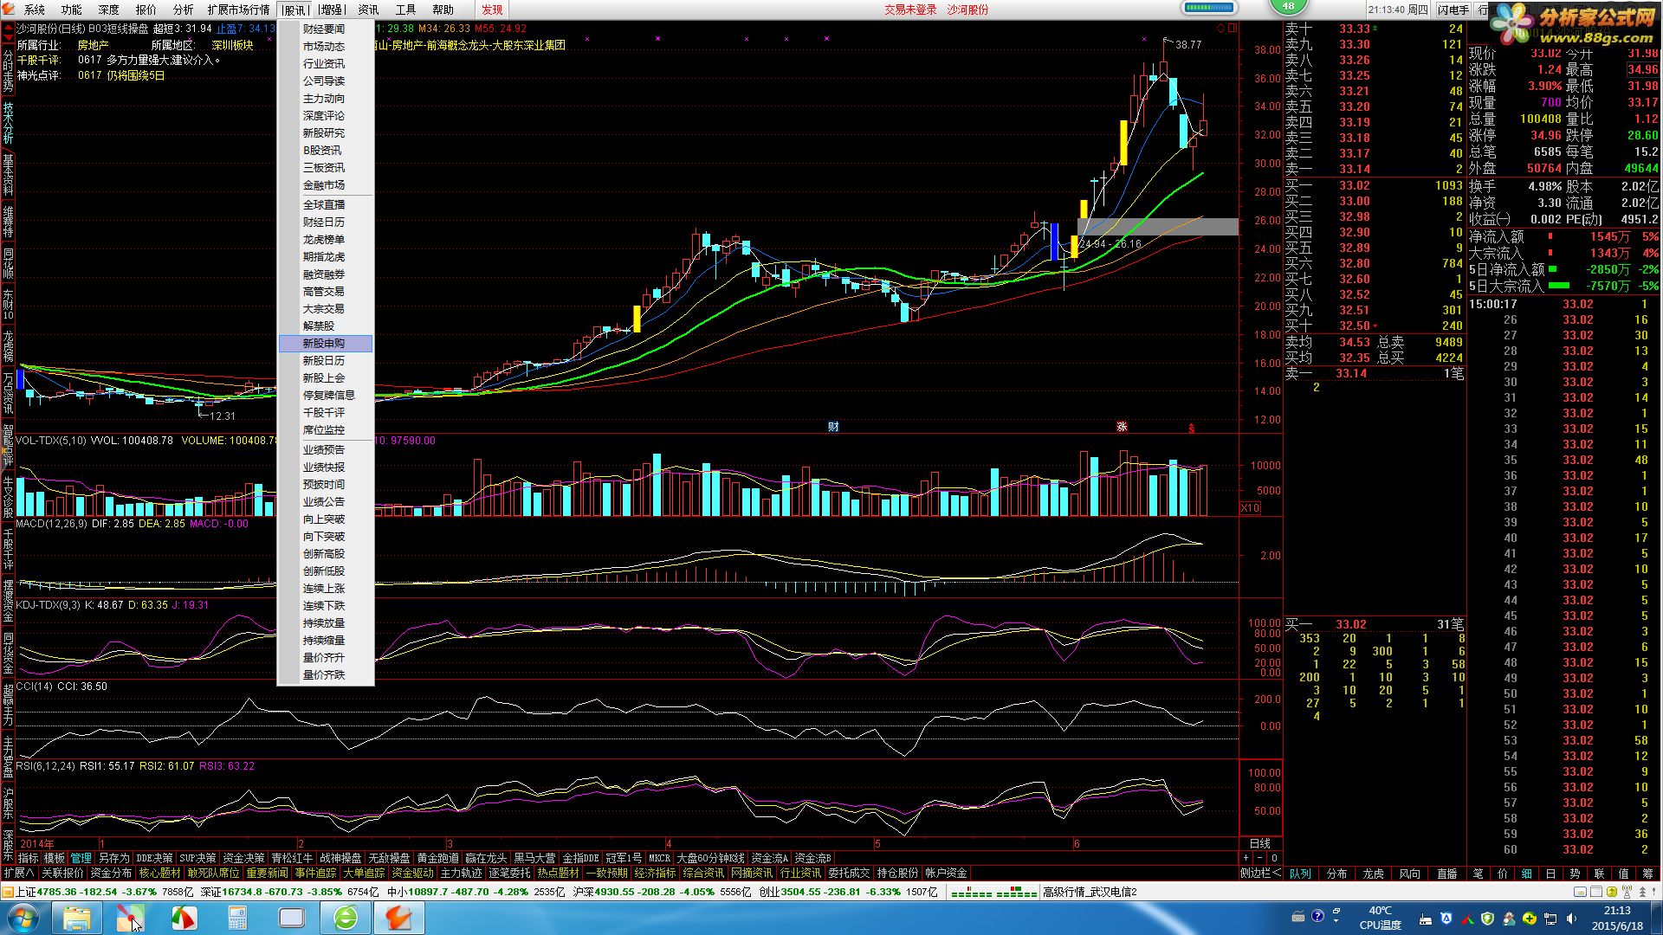Click the 闪电手 button

tap(1453, 10)
